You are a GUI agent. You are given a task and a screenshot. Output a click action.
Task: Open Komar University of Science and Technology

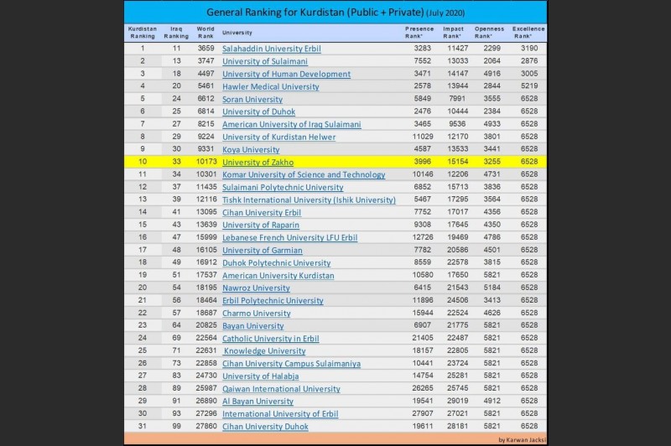(304, 174)
